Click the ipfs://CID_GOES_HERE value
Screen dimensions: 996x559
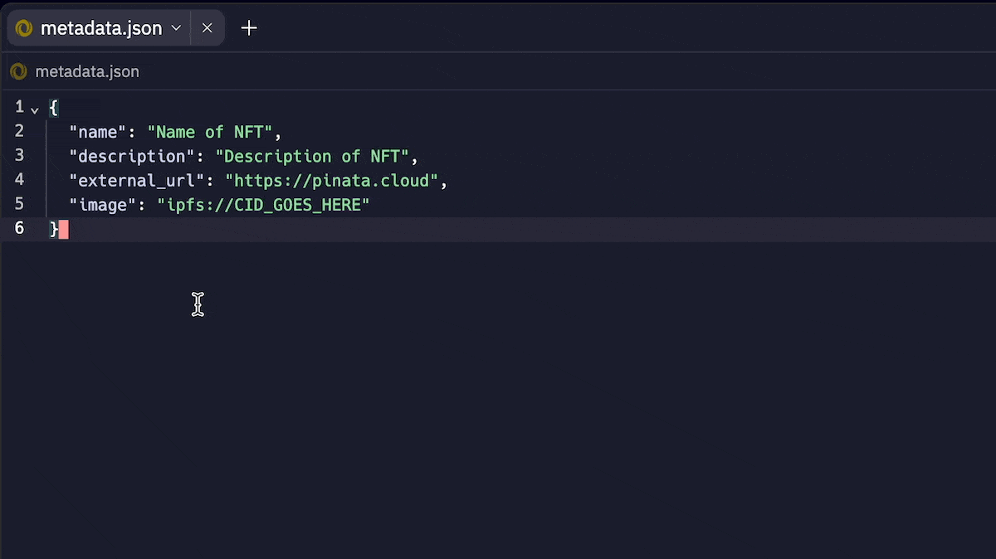263,204
